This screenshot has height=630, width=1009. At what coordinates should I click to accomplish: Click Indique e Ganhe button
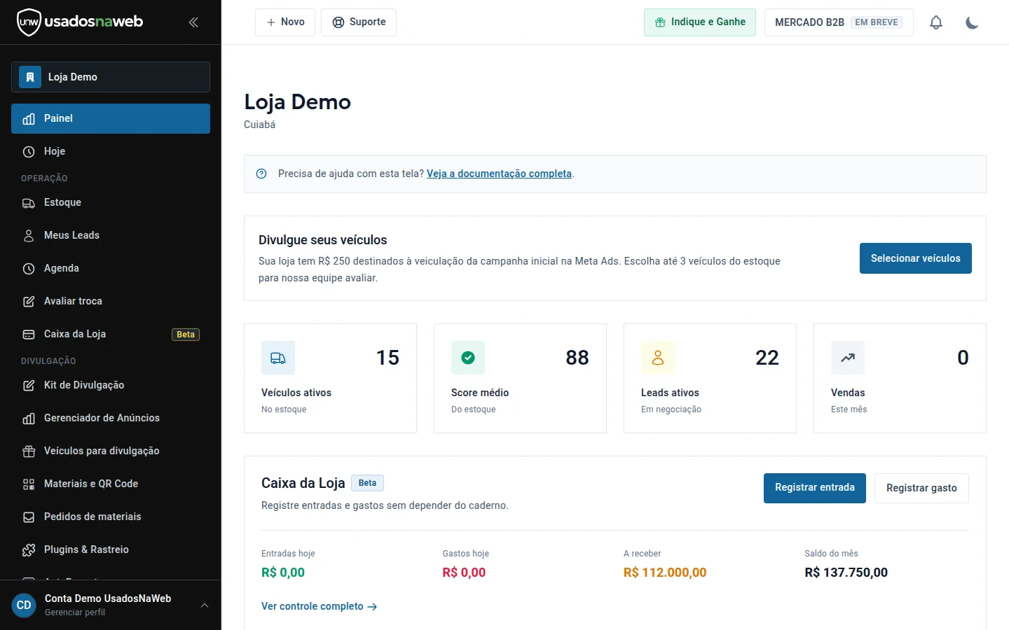(x=700, y=22)
